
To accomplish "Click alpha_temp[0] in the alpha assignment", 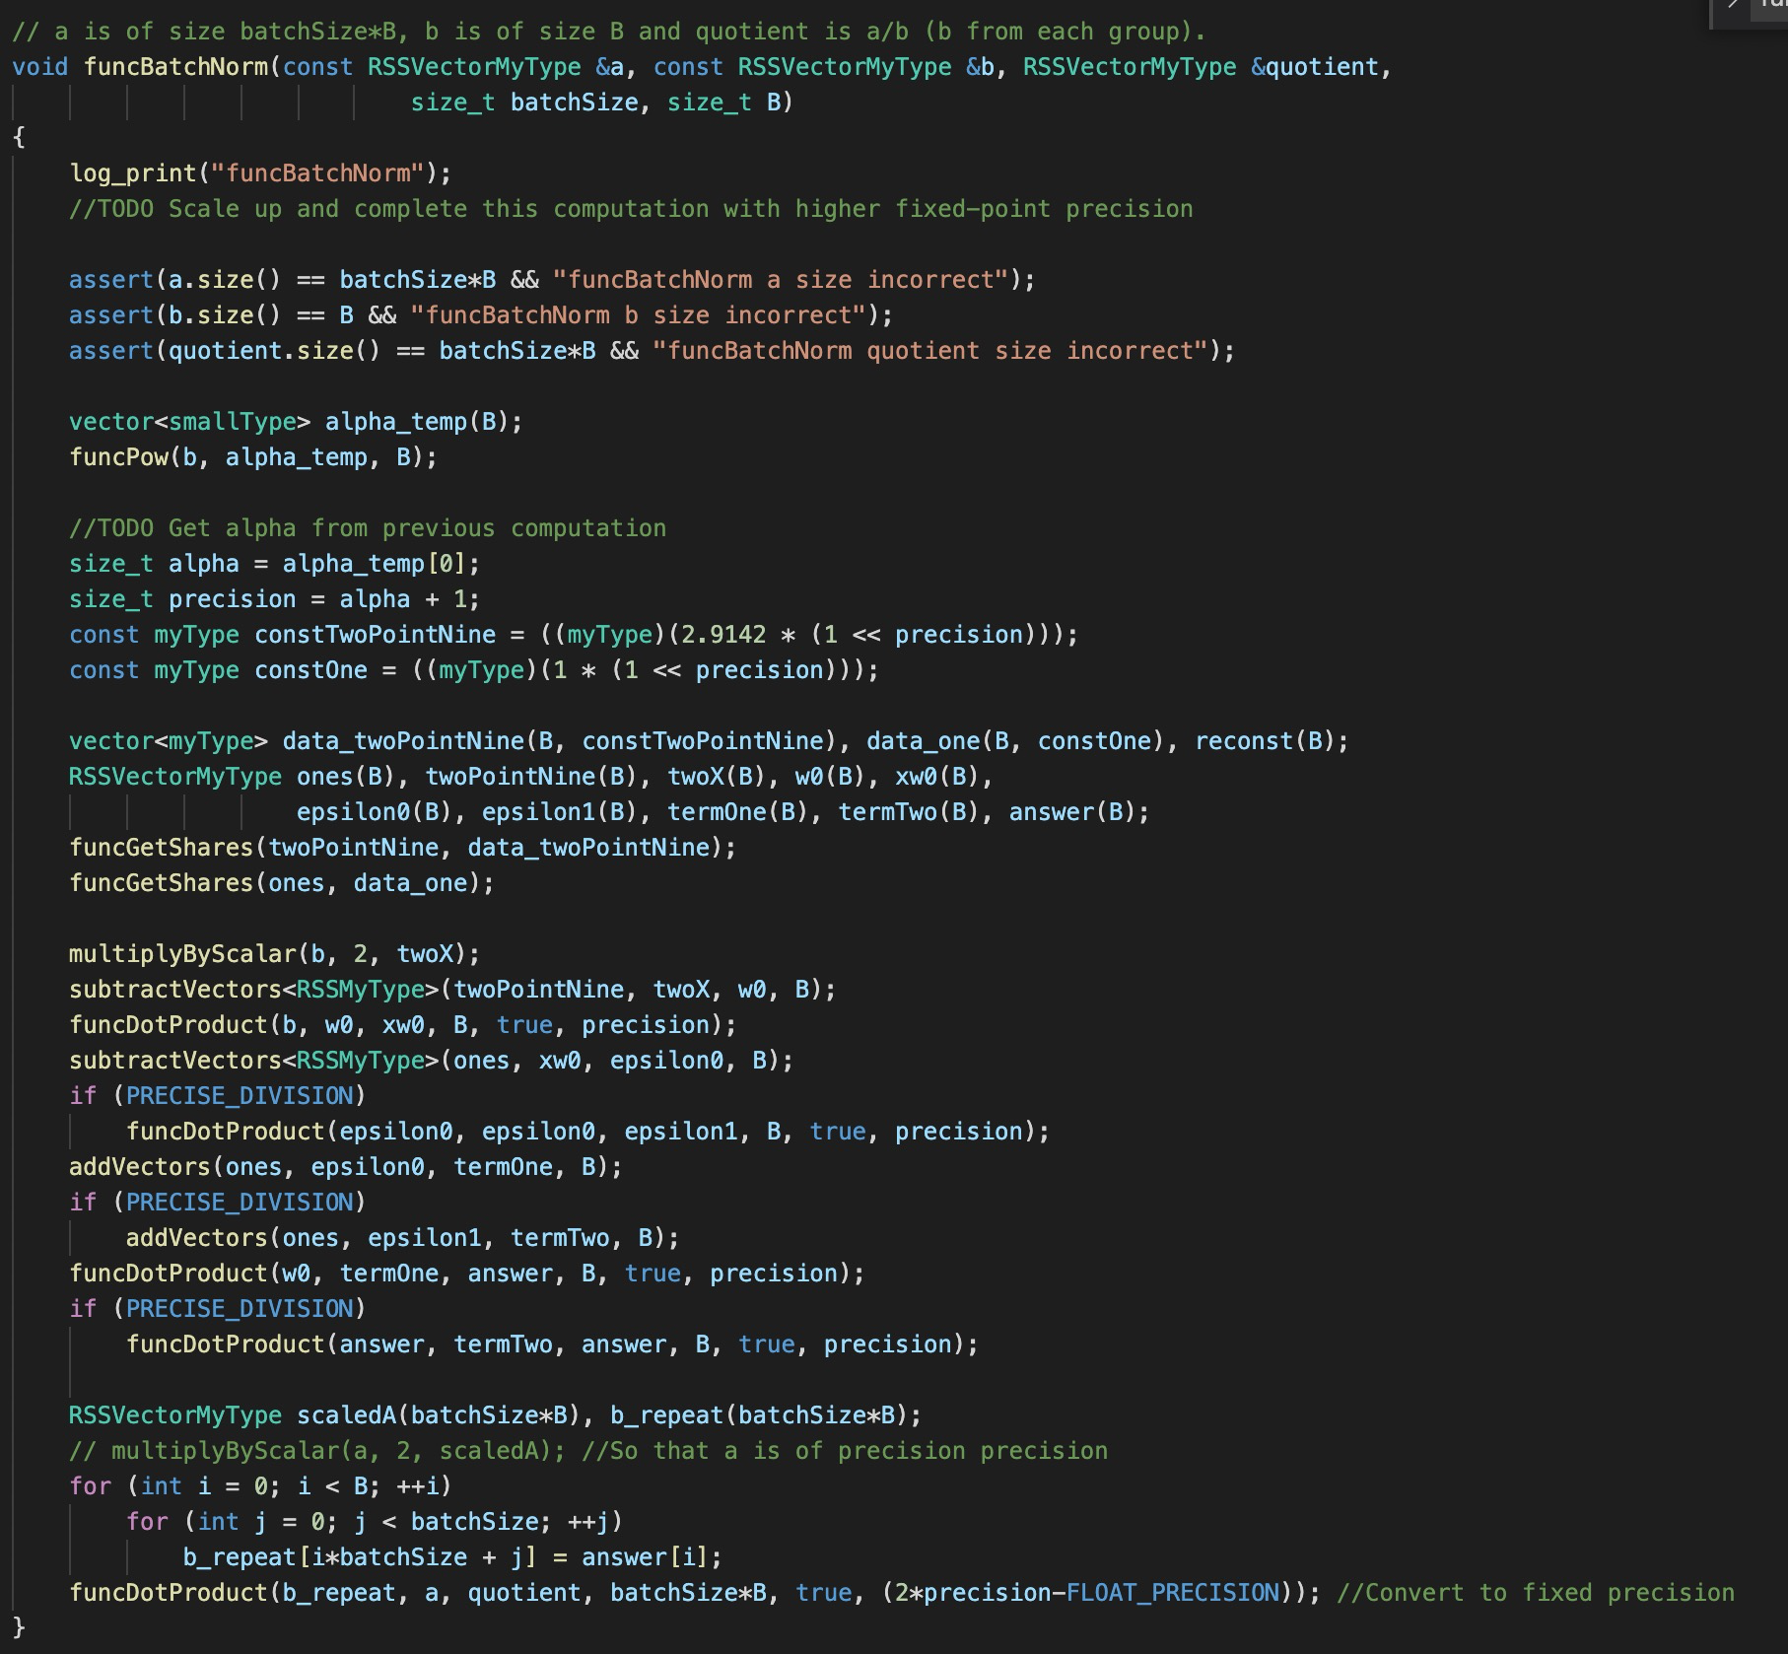I will (x=374, y=564).
